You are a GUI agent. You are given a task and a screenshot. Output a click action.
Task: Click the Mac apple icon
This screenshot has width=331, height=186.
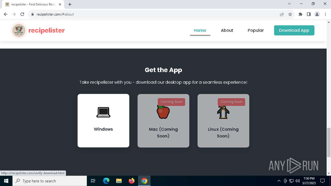click(163, 112)
